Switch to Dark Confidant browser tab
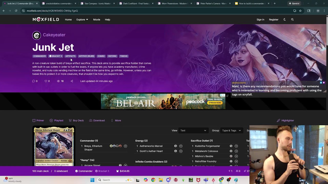This screenshot has height=184, width=328. coord(136,4)
